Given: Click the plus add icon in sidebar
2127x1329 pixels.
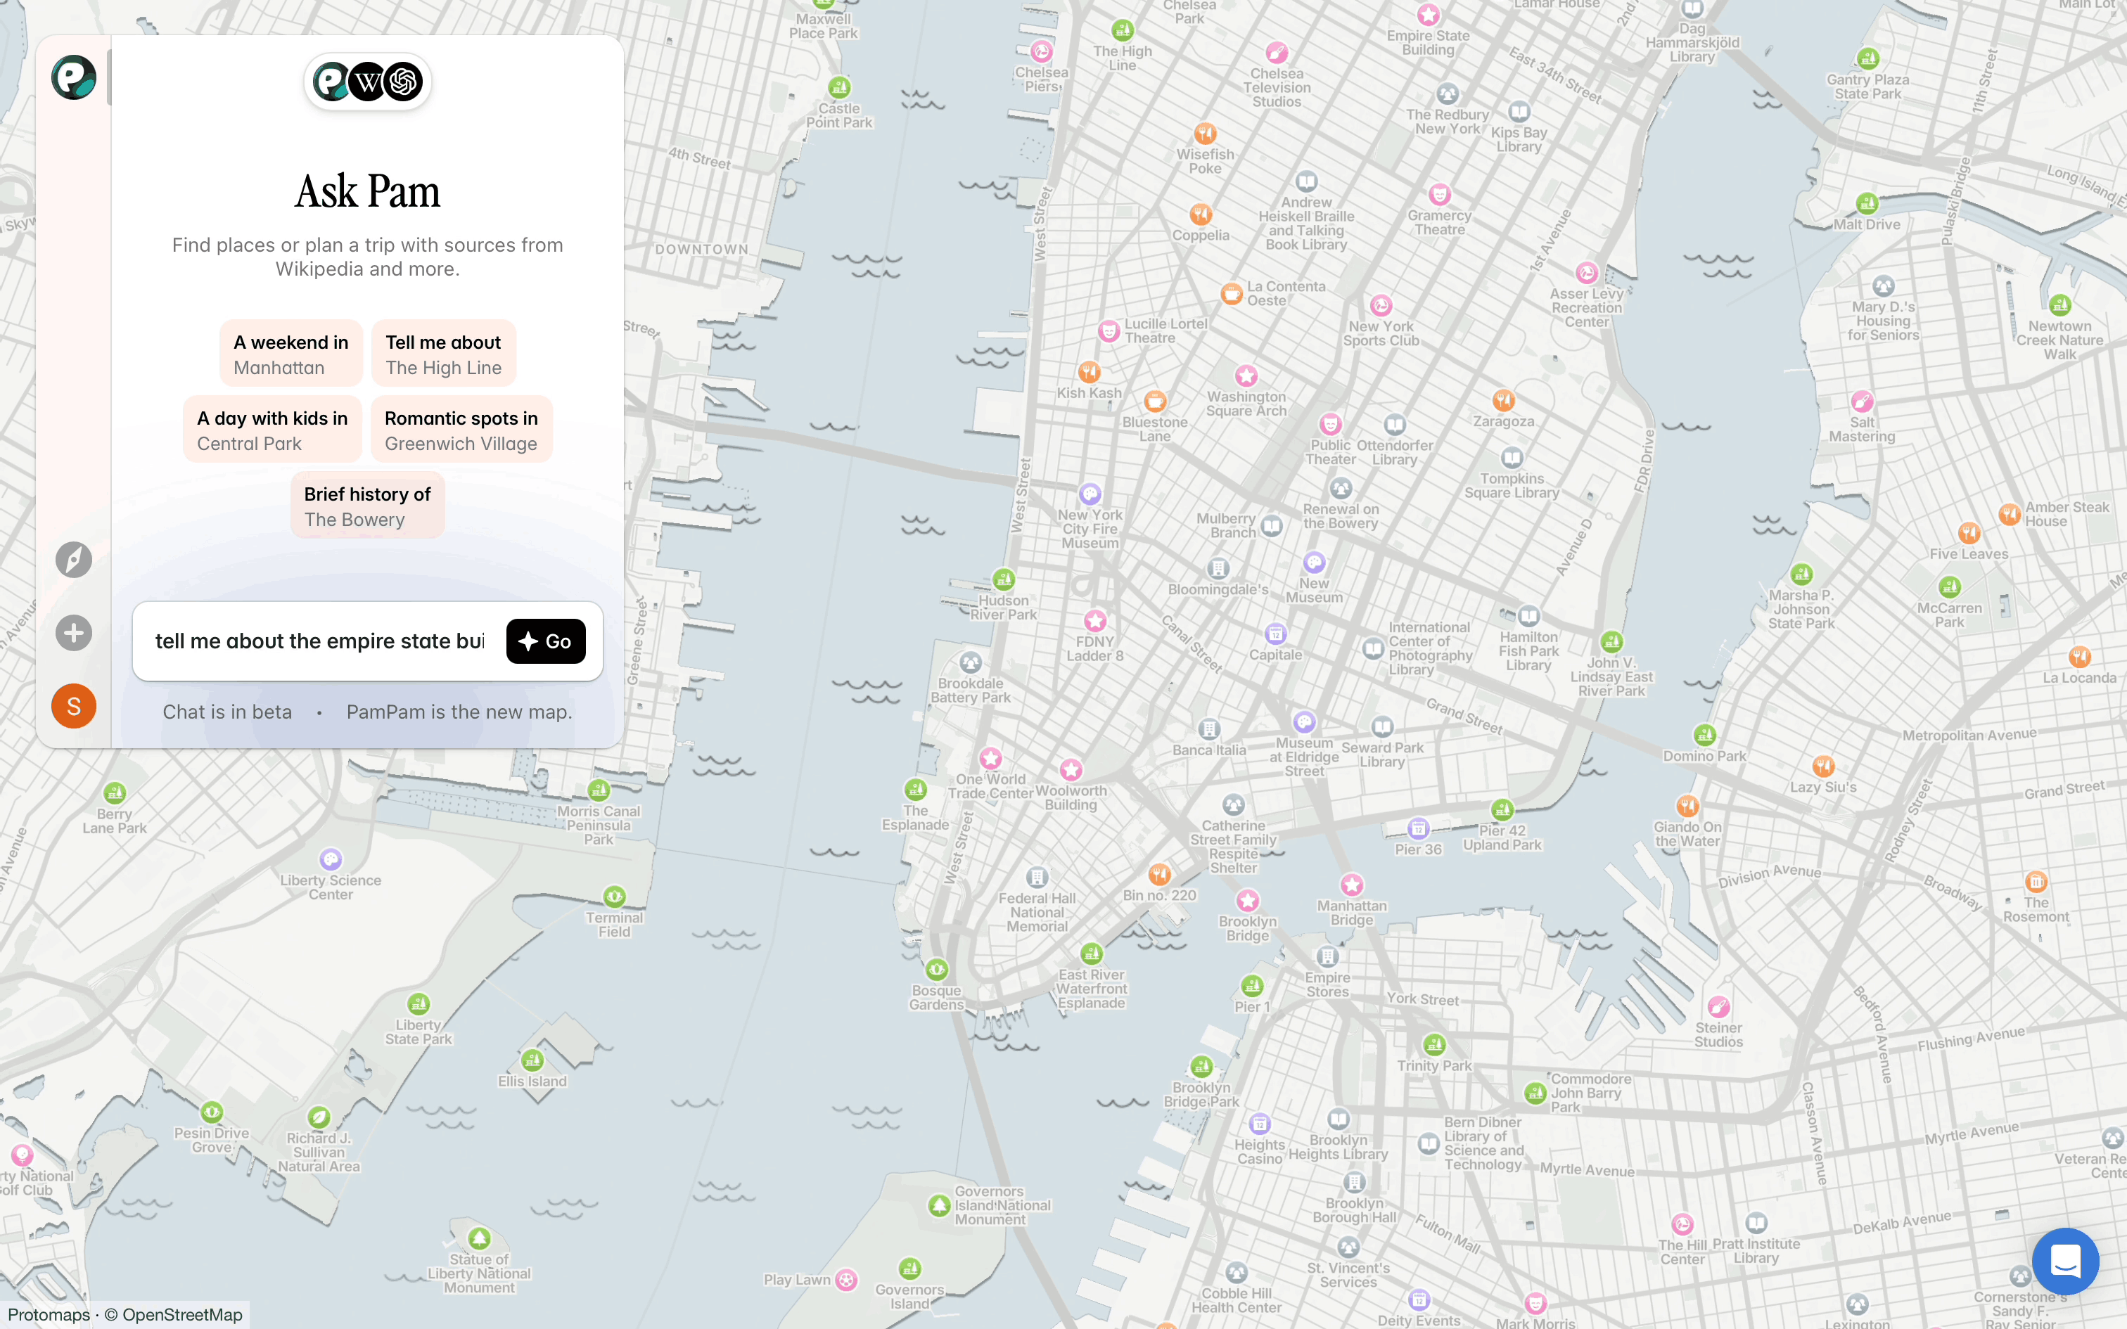Looking at the screenshot, I should (73, 633).
